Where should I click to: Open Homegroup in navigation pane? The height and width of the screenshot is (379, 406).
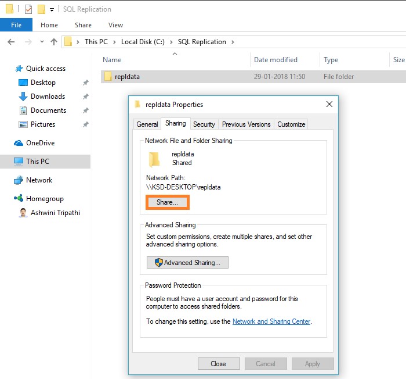point(45,199)
